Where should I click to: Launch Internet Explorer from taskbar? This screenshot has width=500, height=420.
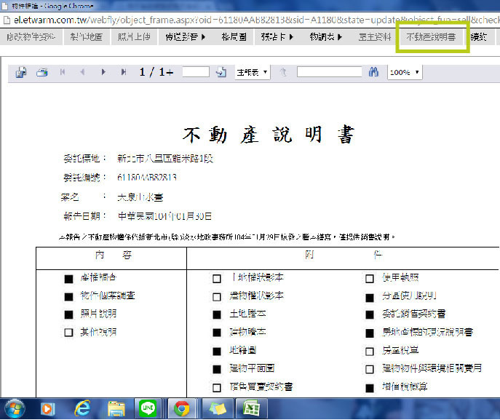tap(82, 408)
